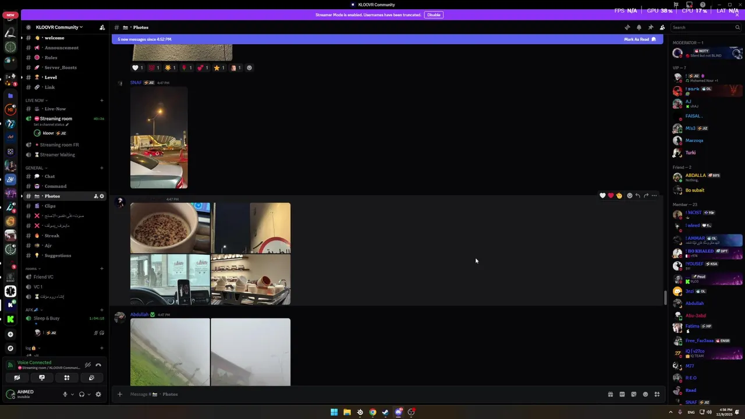Collapse the GENERAL category
745x419 pixels.
(35, 168)
